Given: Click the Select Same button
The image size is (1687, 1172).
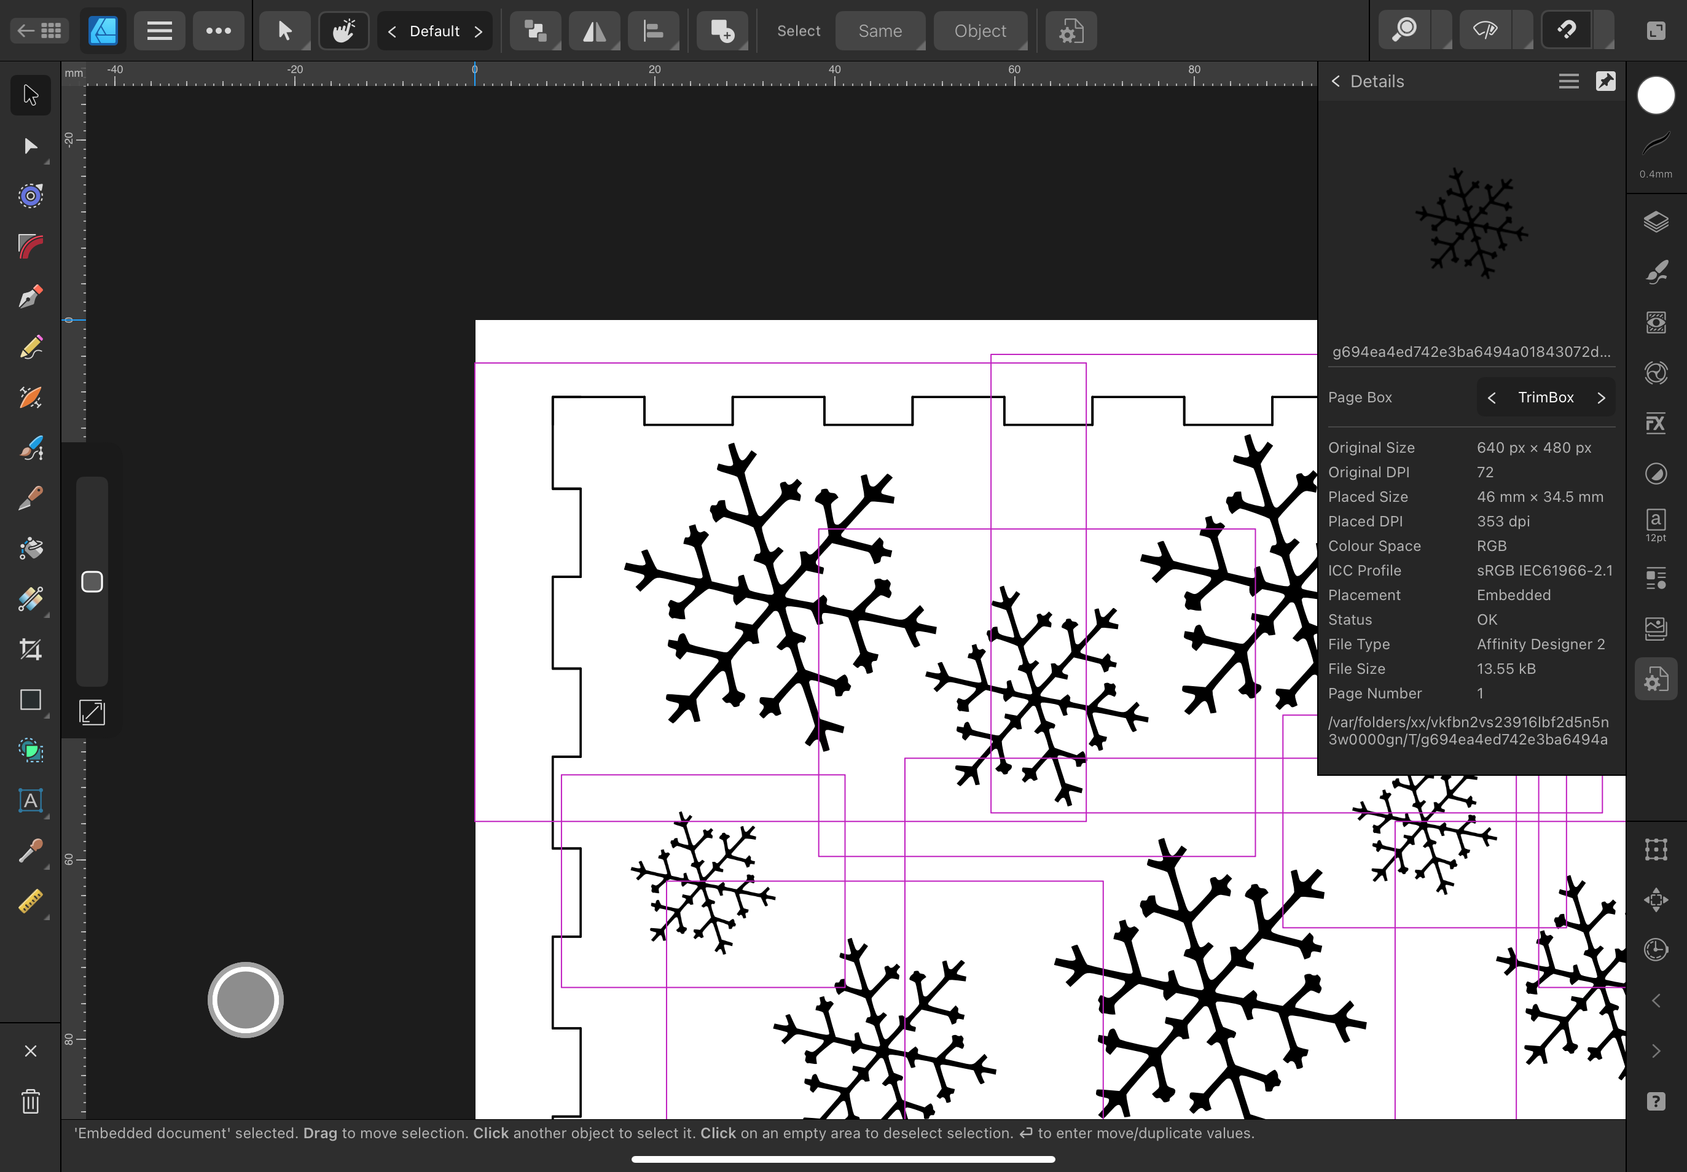Looking at the screenshot, I should [880, 31].
